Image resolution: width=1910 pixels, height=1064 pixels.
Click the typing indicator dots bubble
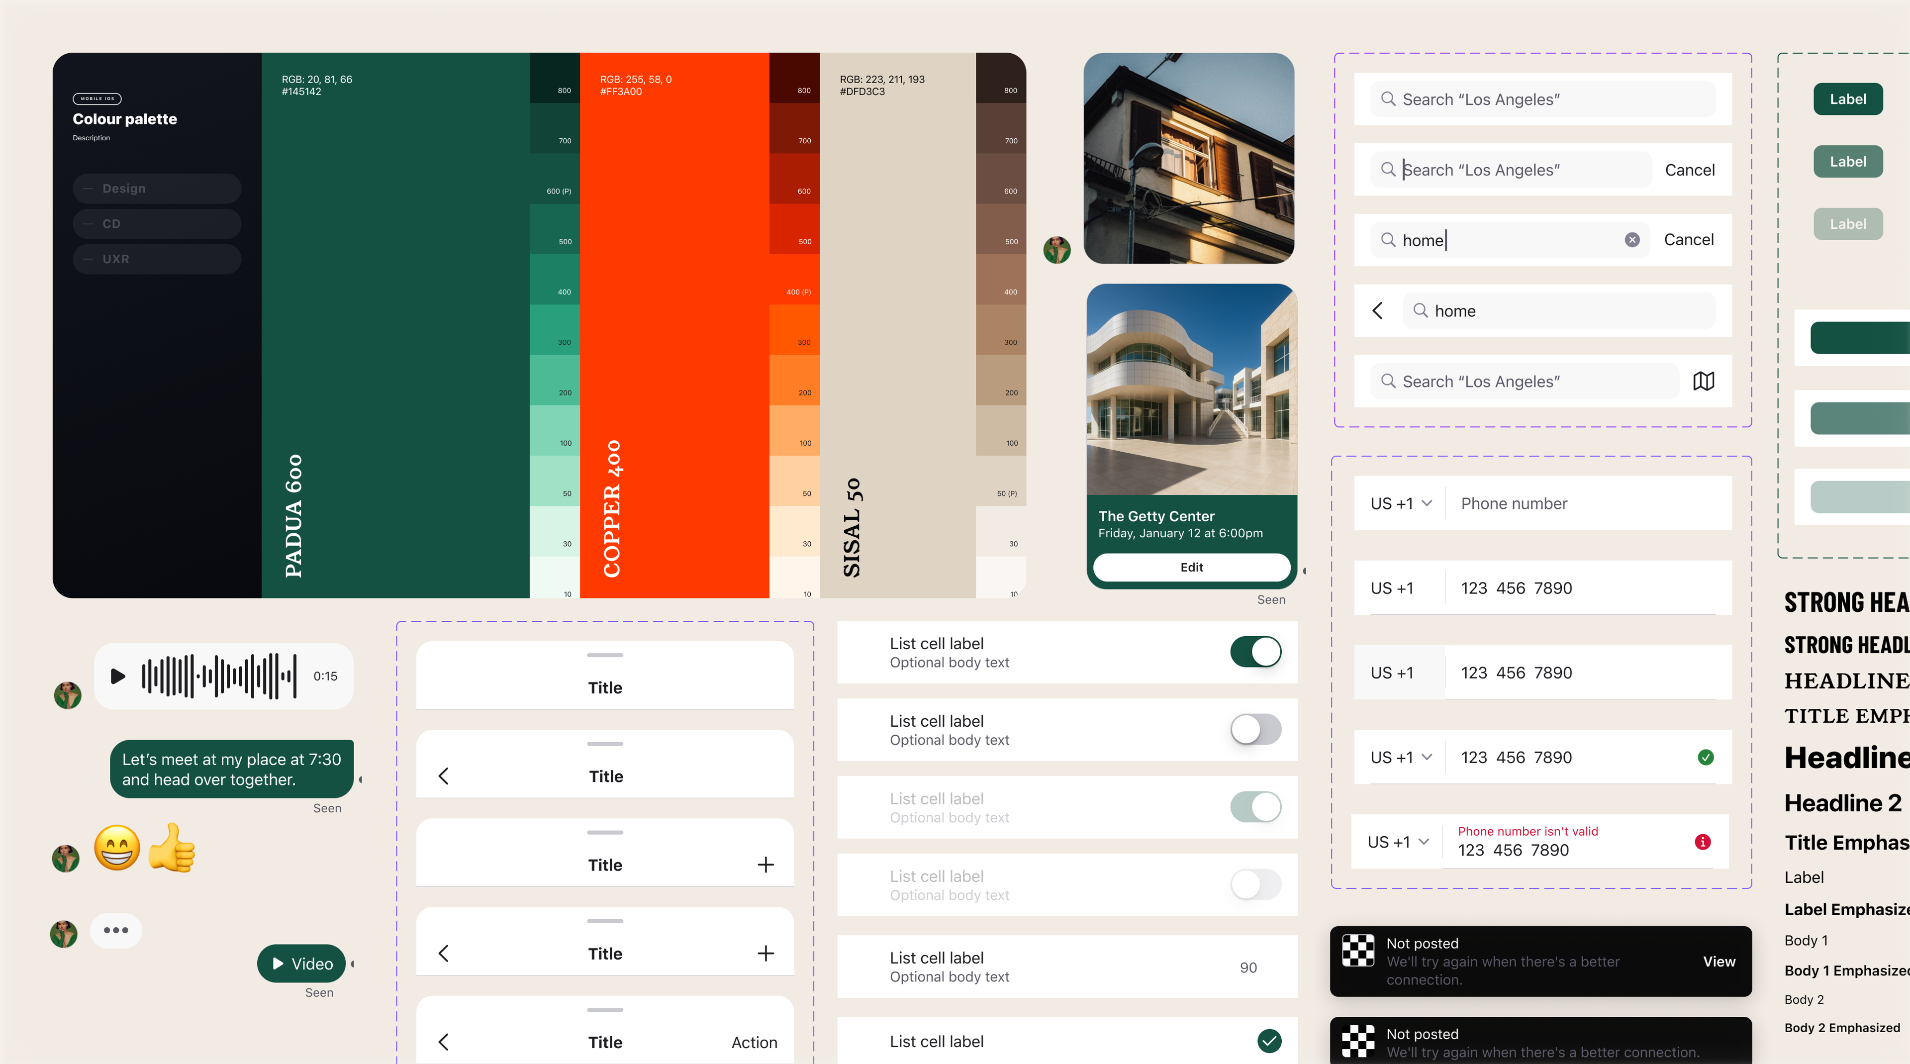click(x=116, y=930)
